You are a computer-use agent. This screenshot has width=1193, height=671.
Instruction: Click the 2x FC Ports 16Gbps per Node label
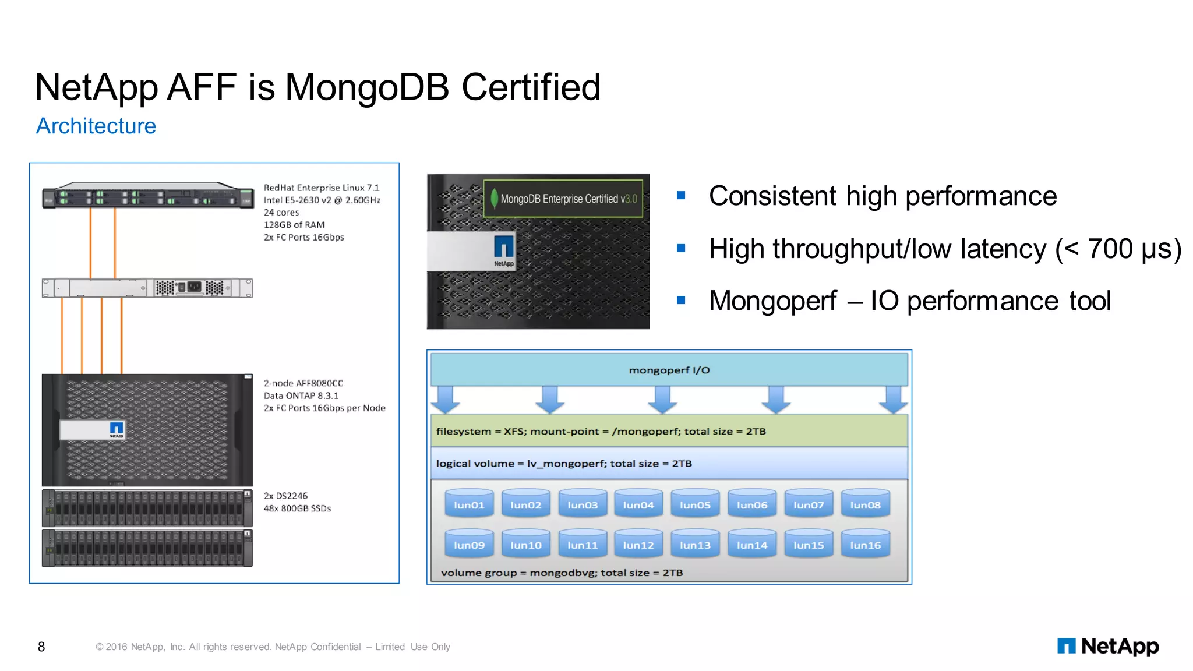point(324,408)
